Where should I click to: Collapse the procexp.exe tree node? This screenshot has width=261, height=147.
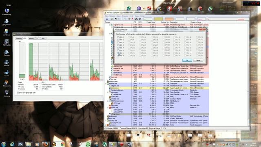106,121
